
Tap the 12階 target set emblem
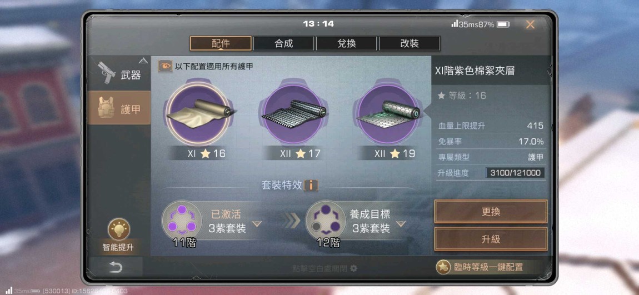tap(325, 221)
